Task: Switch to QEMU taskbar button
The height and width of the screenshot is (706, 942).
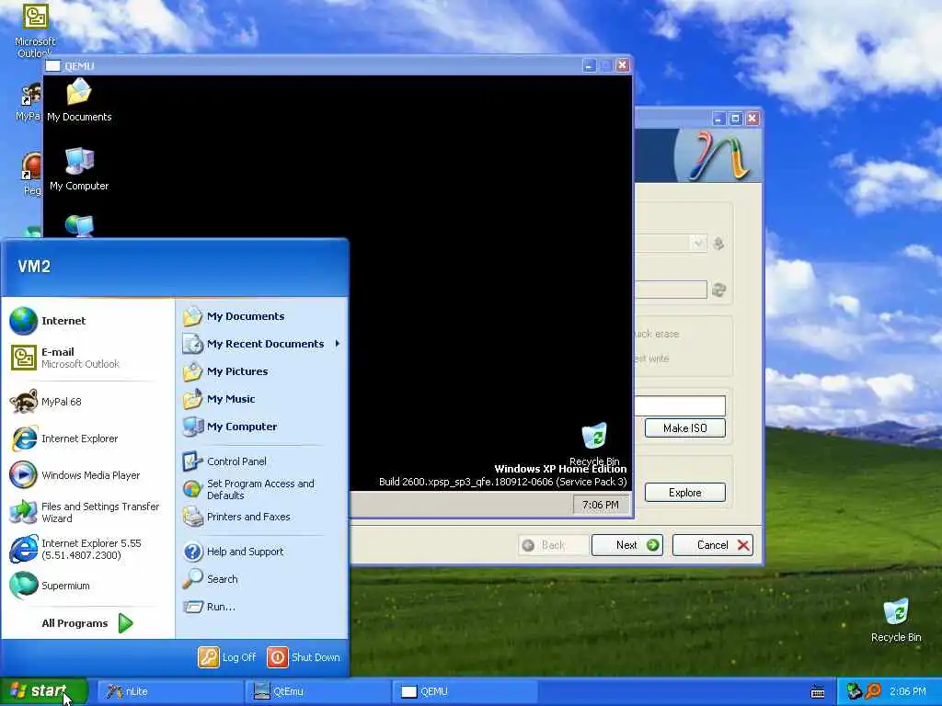Action: (x=465, y=691)
